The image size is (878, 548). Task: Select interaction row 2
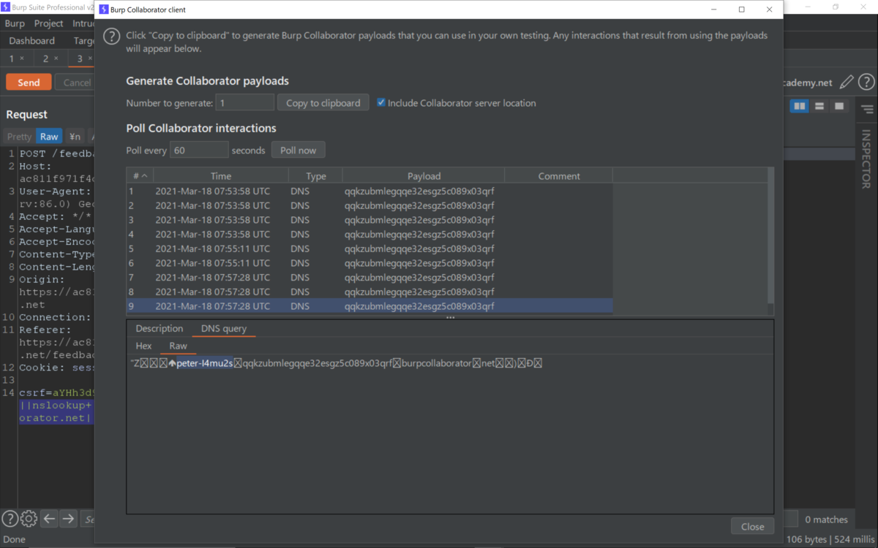point(369,205)
